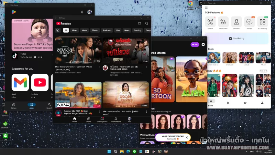Image resolution: width=275 pixels, height=155 pixels.
Task: Click the Play Store notification bell
Action: tap(82, 12)
